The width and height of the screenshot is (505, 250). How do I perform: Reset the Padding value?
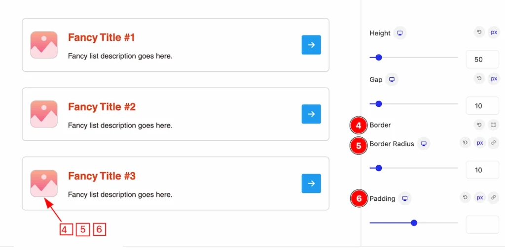[x=465, y=198]
